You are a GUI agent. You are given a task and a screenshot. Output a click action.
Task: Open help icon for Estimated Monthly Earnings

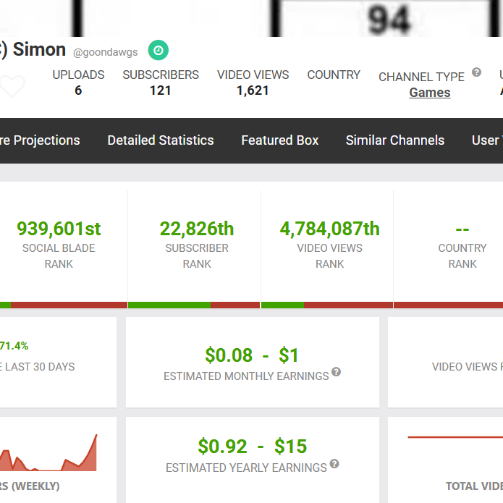336,373
